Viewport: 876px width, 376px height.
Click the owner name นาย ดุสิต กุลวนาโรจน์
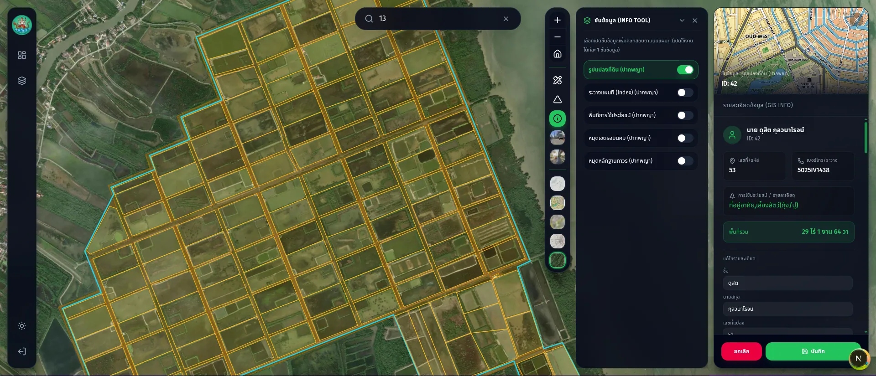pyautogui.click(x=775, y=130)
